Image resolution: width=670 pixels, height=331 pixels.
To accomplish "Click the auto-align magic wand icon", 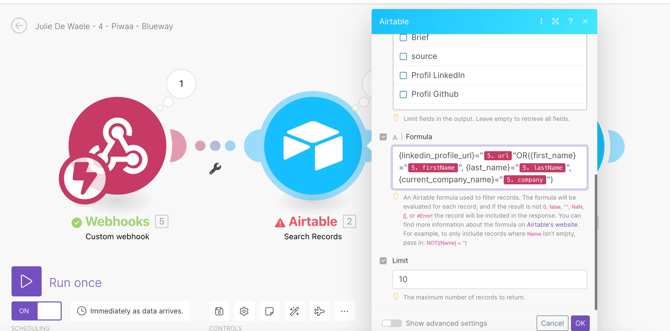I will [x=294, y=311].
